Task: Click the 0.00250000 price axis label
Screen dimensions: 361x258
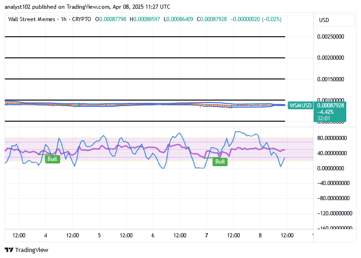Action: tap(331, 37)
